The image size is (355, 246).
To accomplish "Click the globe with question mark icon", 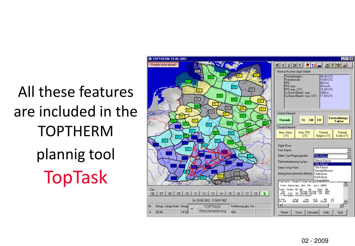I will (338, 65).
